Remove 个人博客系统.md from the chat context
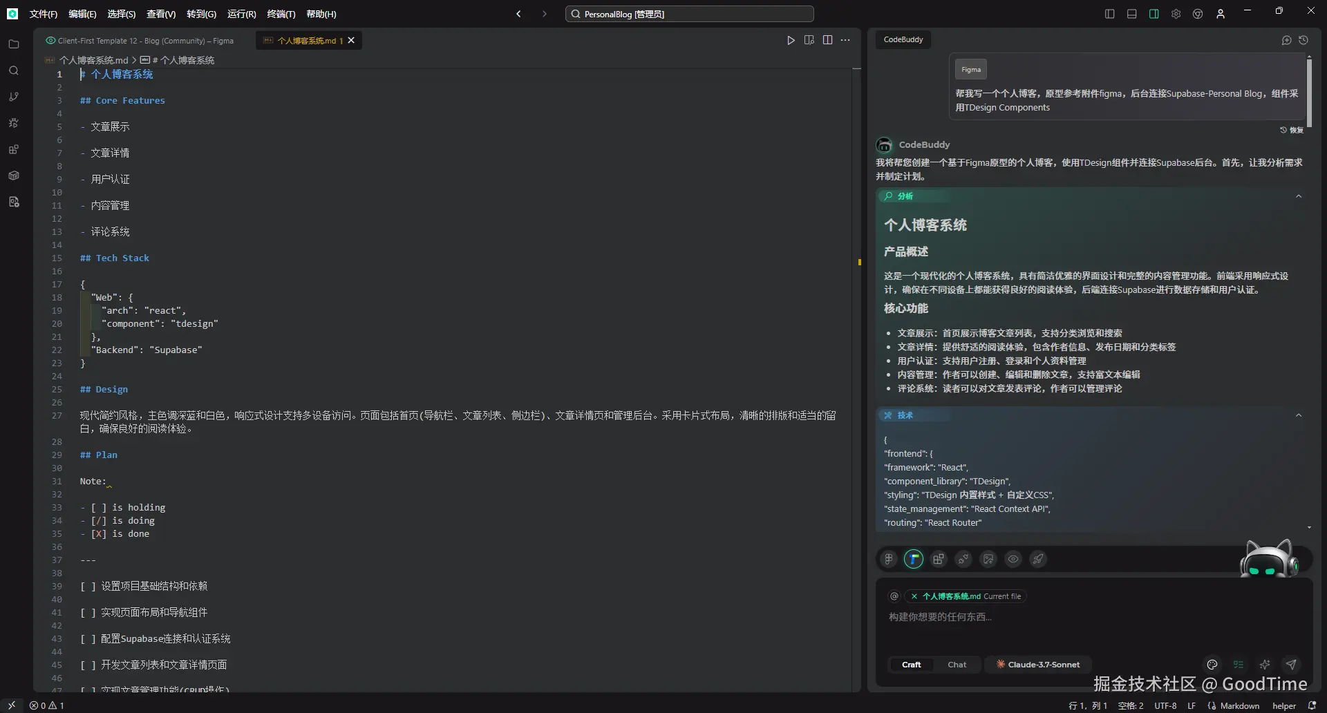1327x713 pixels. [x=914, y=596]
